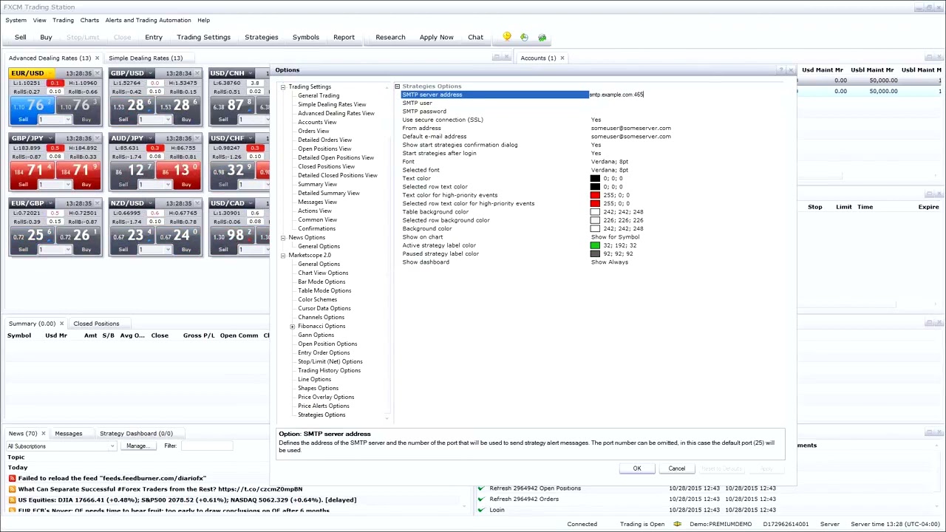The height and width of the screenshot is (532, 946).
Task: Select Color Schemes in the options tree
Action: click(317, 300)
